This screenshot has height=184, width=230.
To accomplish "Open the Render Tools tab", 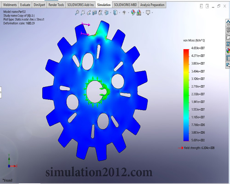I will (x=56, y=5).
